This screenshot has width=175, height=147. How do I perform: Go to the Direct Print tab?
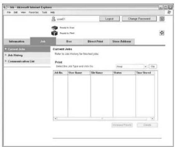pyautogui.click(x=95, y=42)
